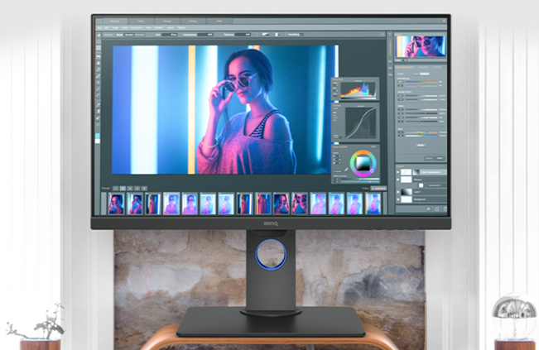539x350 pixels.
Task: Open the Tolerance dropdown in options bar
Action: (x=242, y=36)
